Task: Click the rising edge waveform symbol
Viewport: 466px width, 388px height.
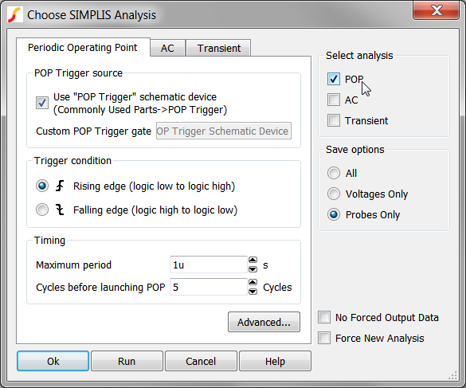Action: (x=60, y=186)
